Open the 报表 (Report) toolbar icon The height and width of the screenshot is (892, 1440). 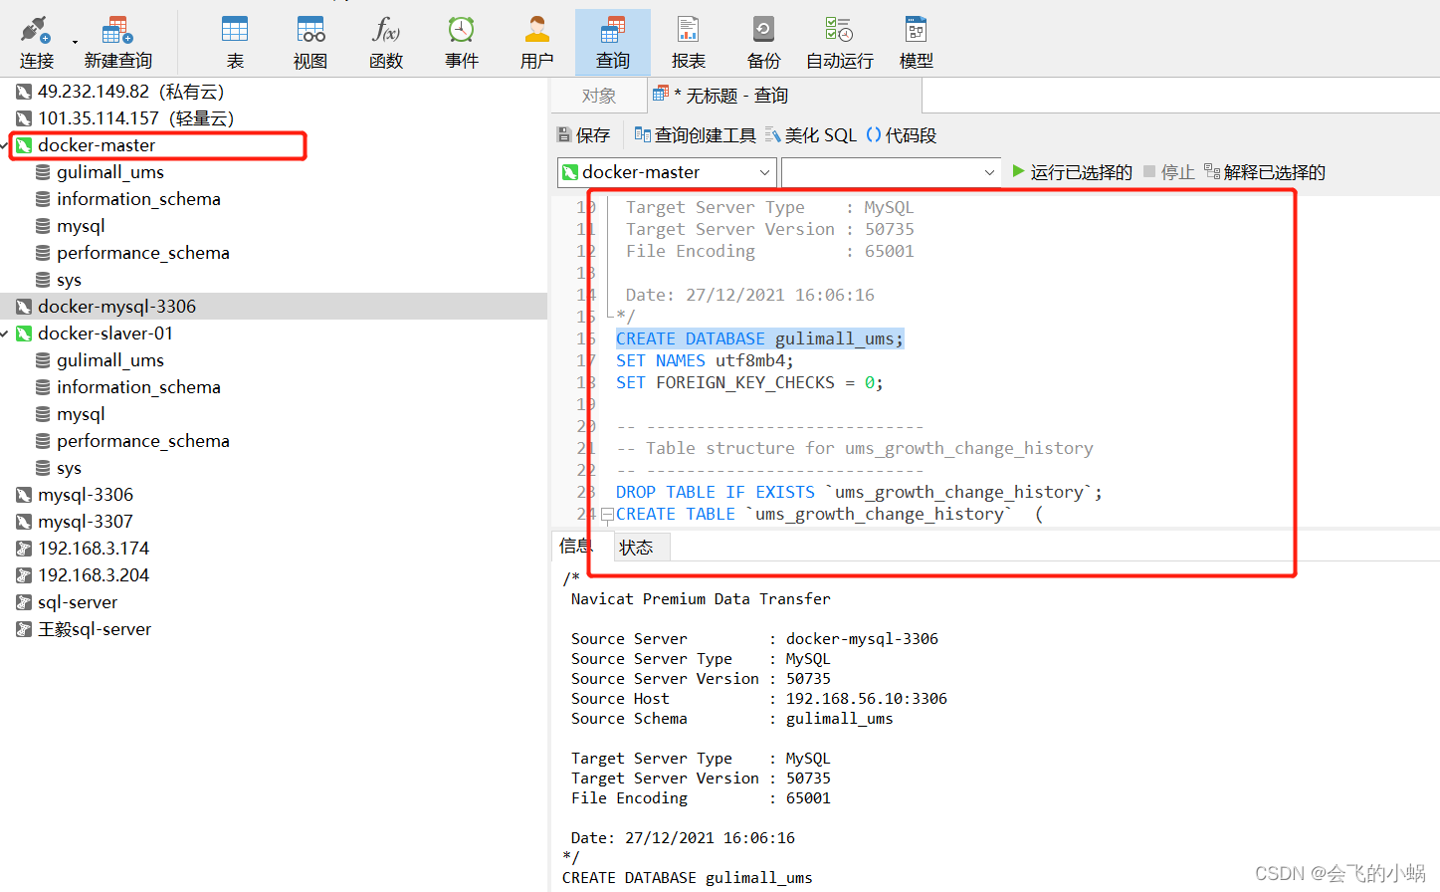click(x=688, y=42)
